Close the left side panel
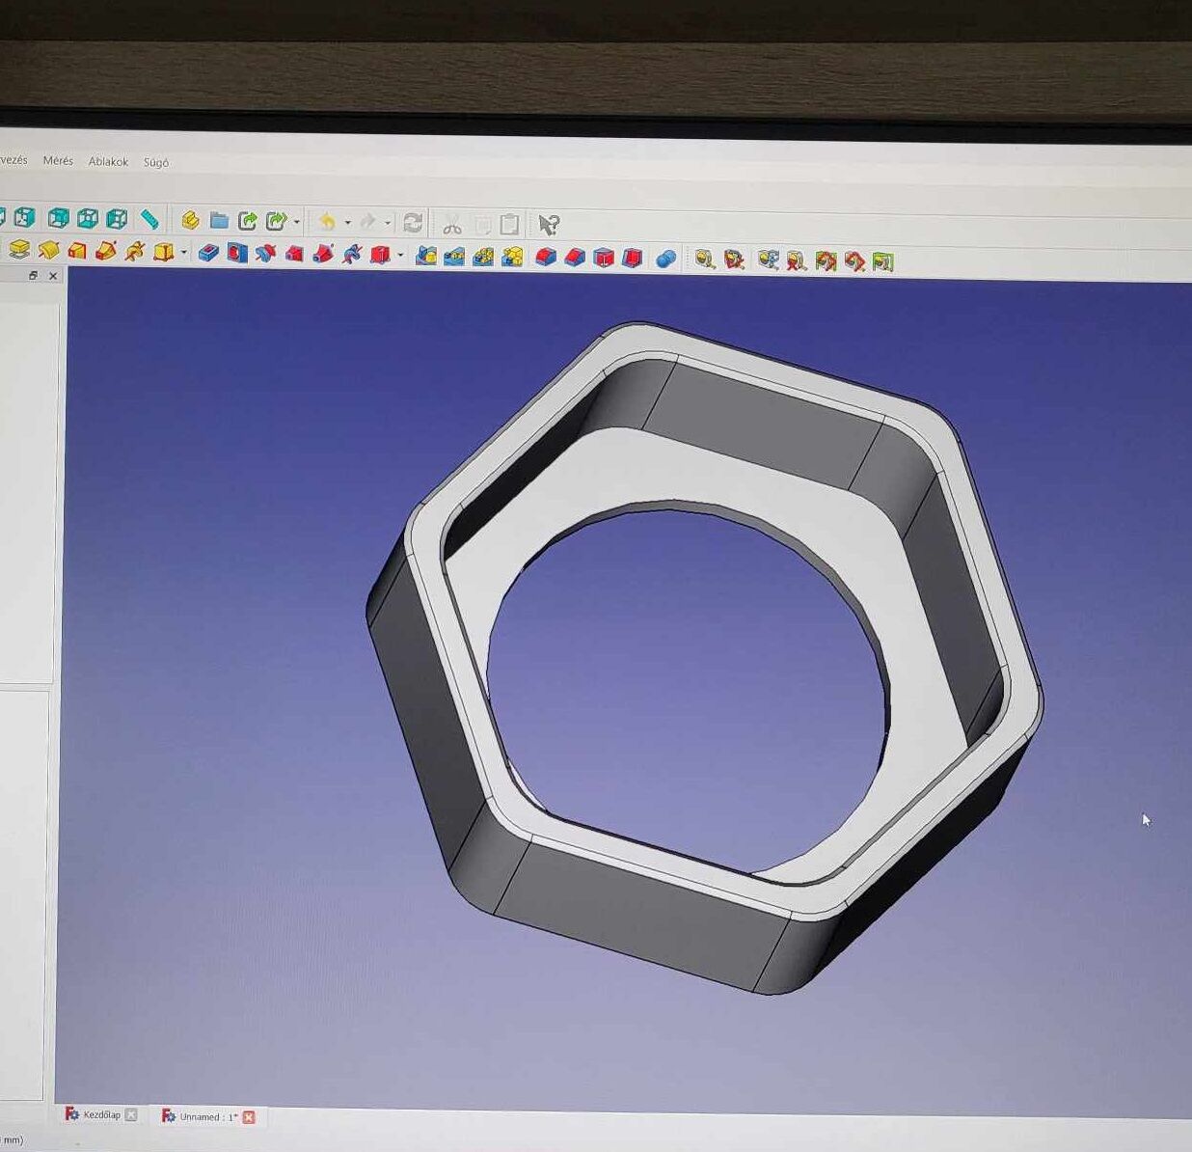Screen dimensions: 1192x1152 pyautogui.click(x=53, y=276)
